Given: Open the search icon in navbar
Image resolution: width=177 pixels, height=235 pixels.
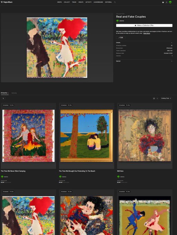Looking at the screenshot, I should tap(115, 2).
